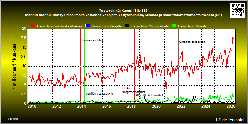Click the subtitle starting 'Irlannin tuonnin kehitys'
The image size is (248, 124).
coord(124,15)
